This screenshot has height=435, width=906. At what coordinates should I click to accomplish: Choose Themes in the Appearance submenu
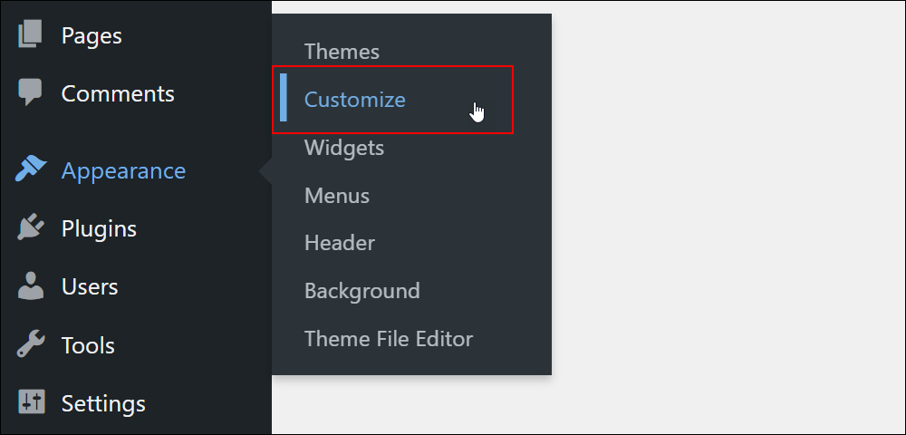[342, 52]
